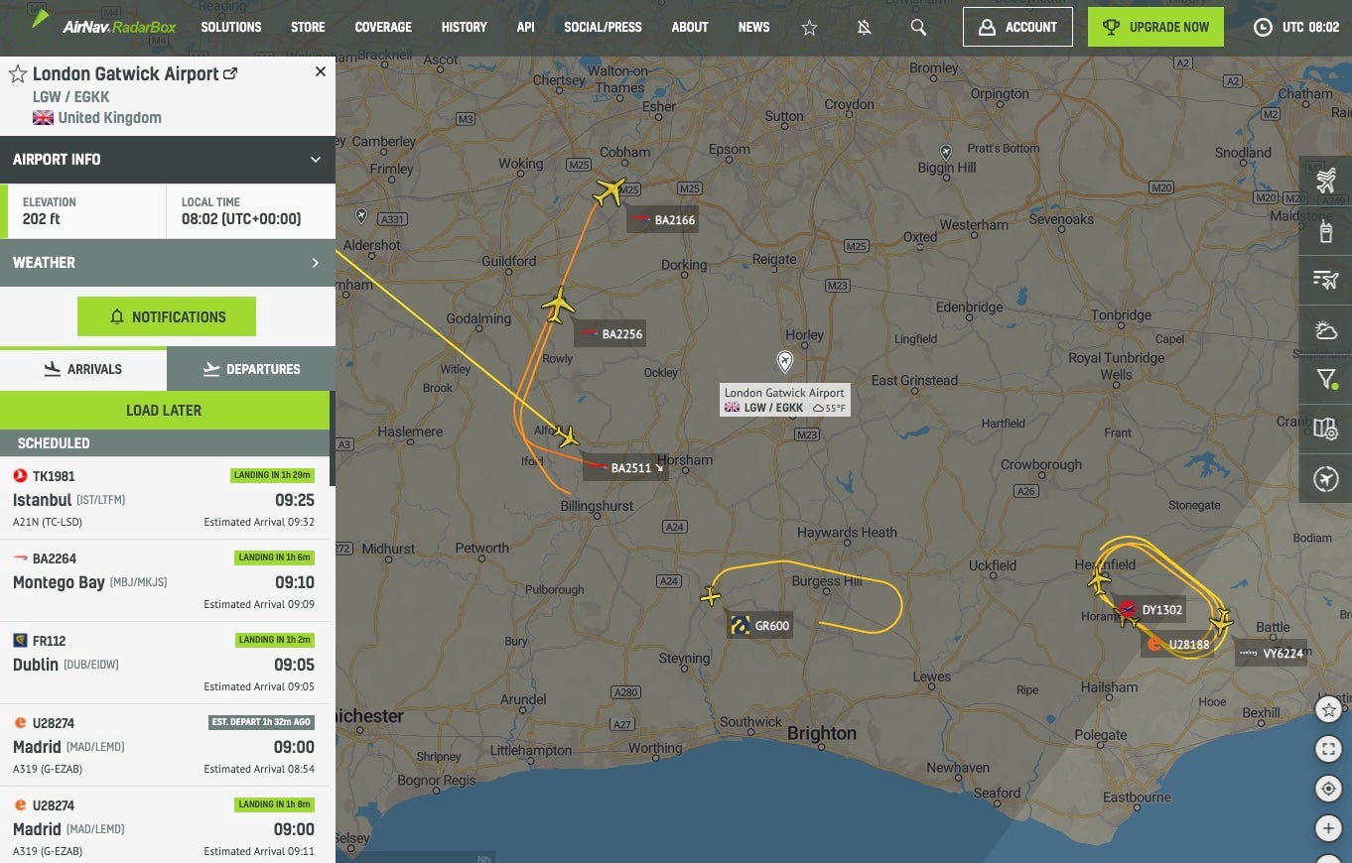Select the BA2256 aircraft on map
The width and height of the screenshot is (1352, 863).
coord(559,305)
